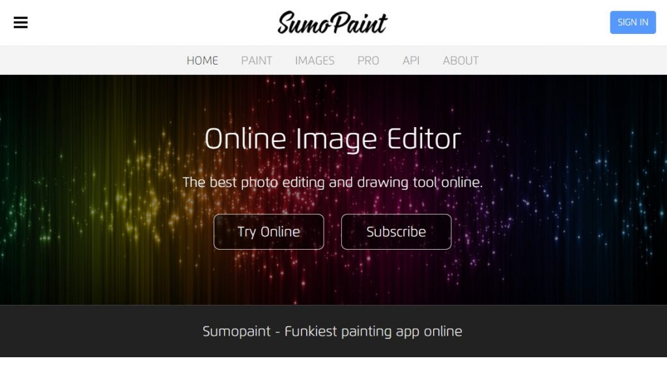Select IMAGES in the navigation bar
The height and width of the screenshot is (367, 667).
click(x=315, y=61)
